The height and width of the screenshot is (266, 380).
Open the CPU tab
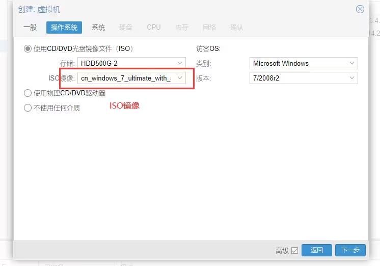154,28
